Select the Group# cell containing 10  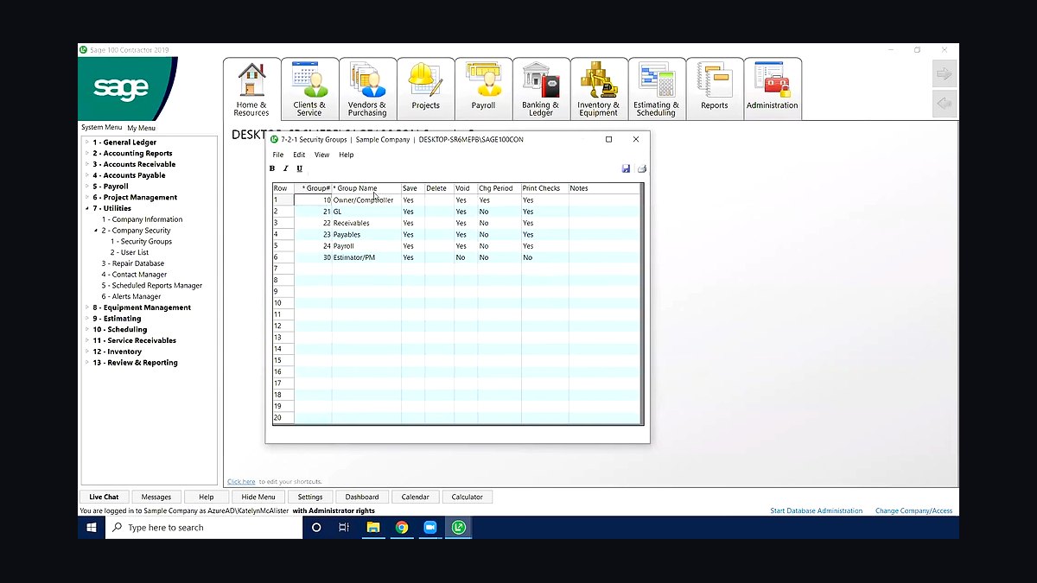point(313,200)
